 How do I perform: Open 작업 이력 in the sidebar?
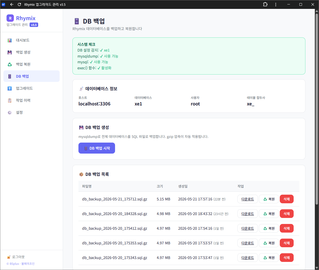pyautogui.click(x=31, y=100)
